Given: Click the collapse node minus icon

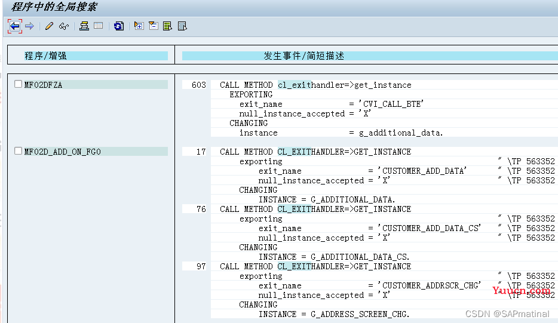Looking at the screenshot, I should coord(154,26).
